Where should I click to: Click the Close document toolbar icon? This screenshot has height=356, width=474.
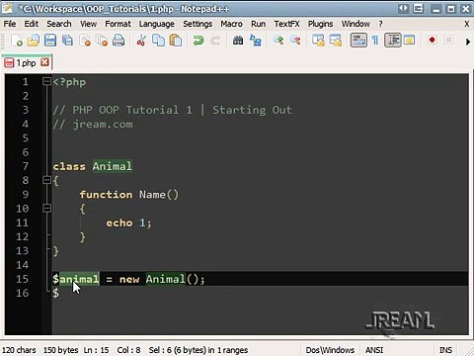[x=85, y=41]
